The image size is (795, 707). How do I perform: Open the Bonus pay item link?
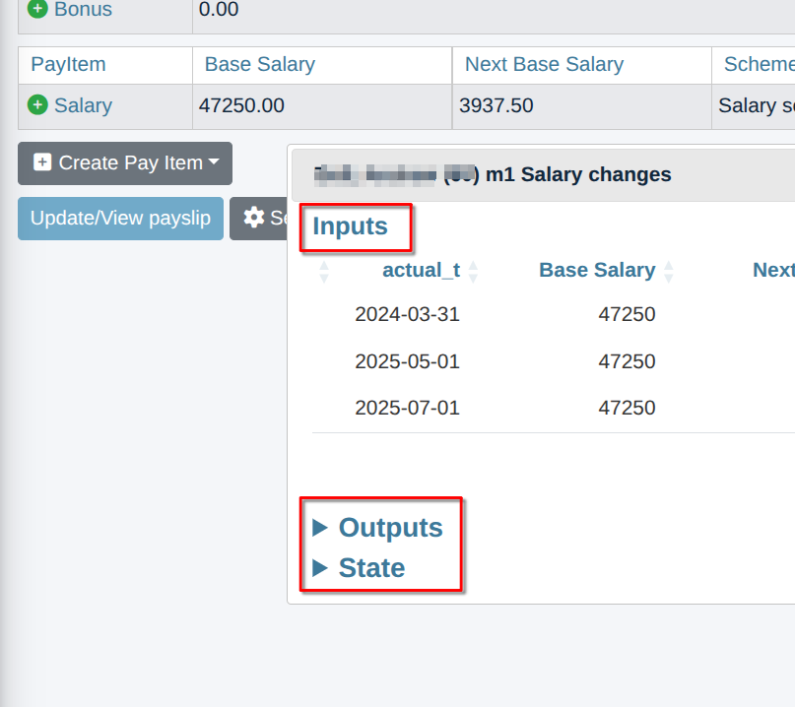tap(83, 10)
